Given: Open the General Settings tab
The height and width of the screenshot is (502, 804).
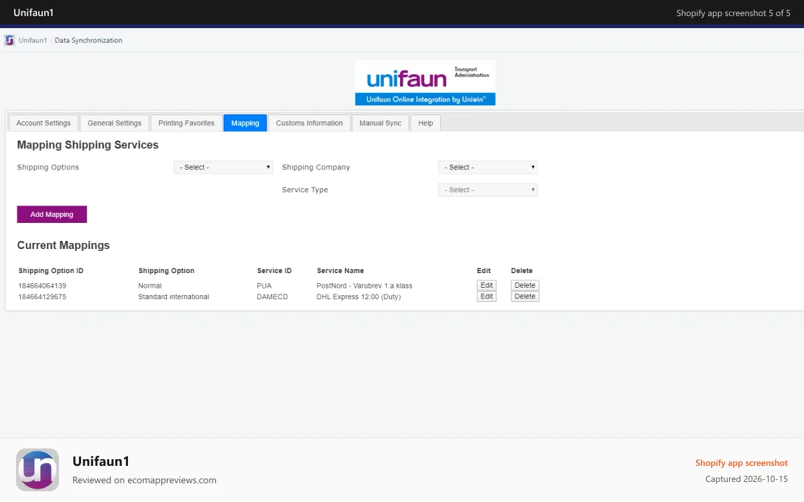Looking at the screenshot, I should 115,123.
